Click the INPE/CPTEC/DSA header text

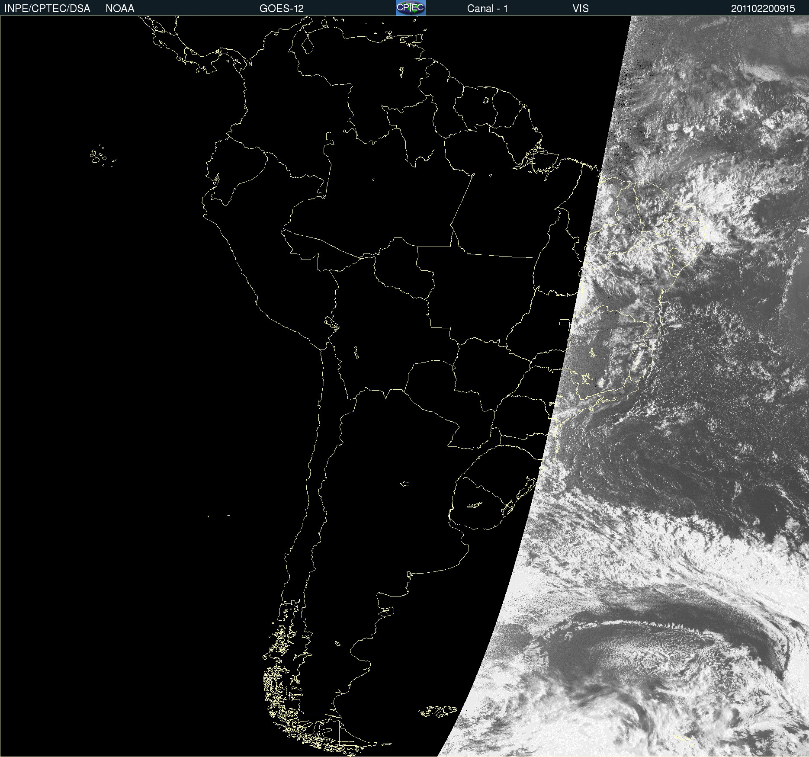tap(47, 9)
